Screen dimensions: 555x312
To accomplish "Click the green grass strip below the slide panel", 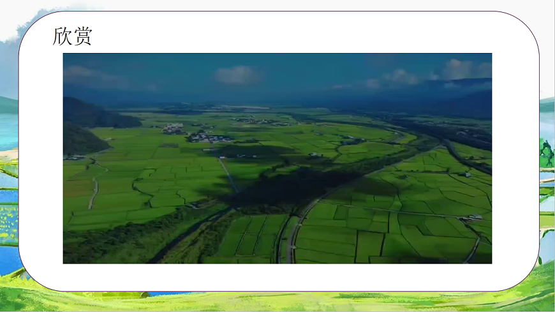I will click(277, 301).
